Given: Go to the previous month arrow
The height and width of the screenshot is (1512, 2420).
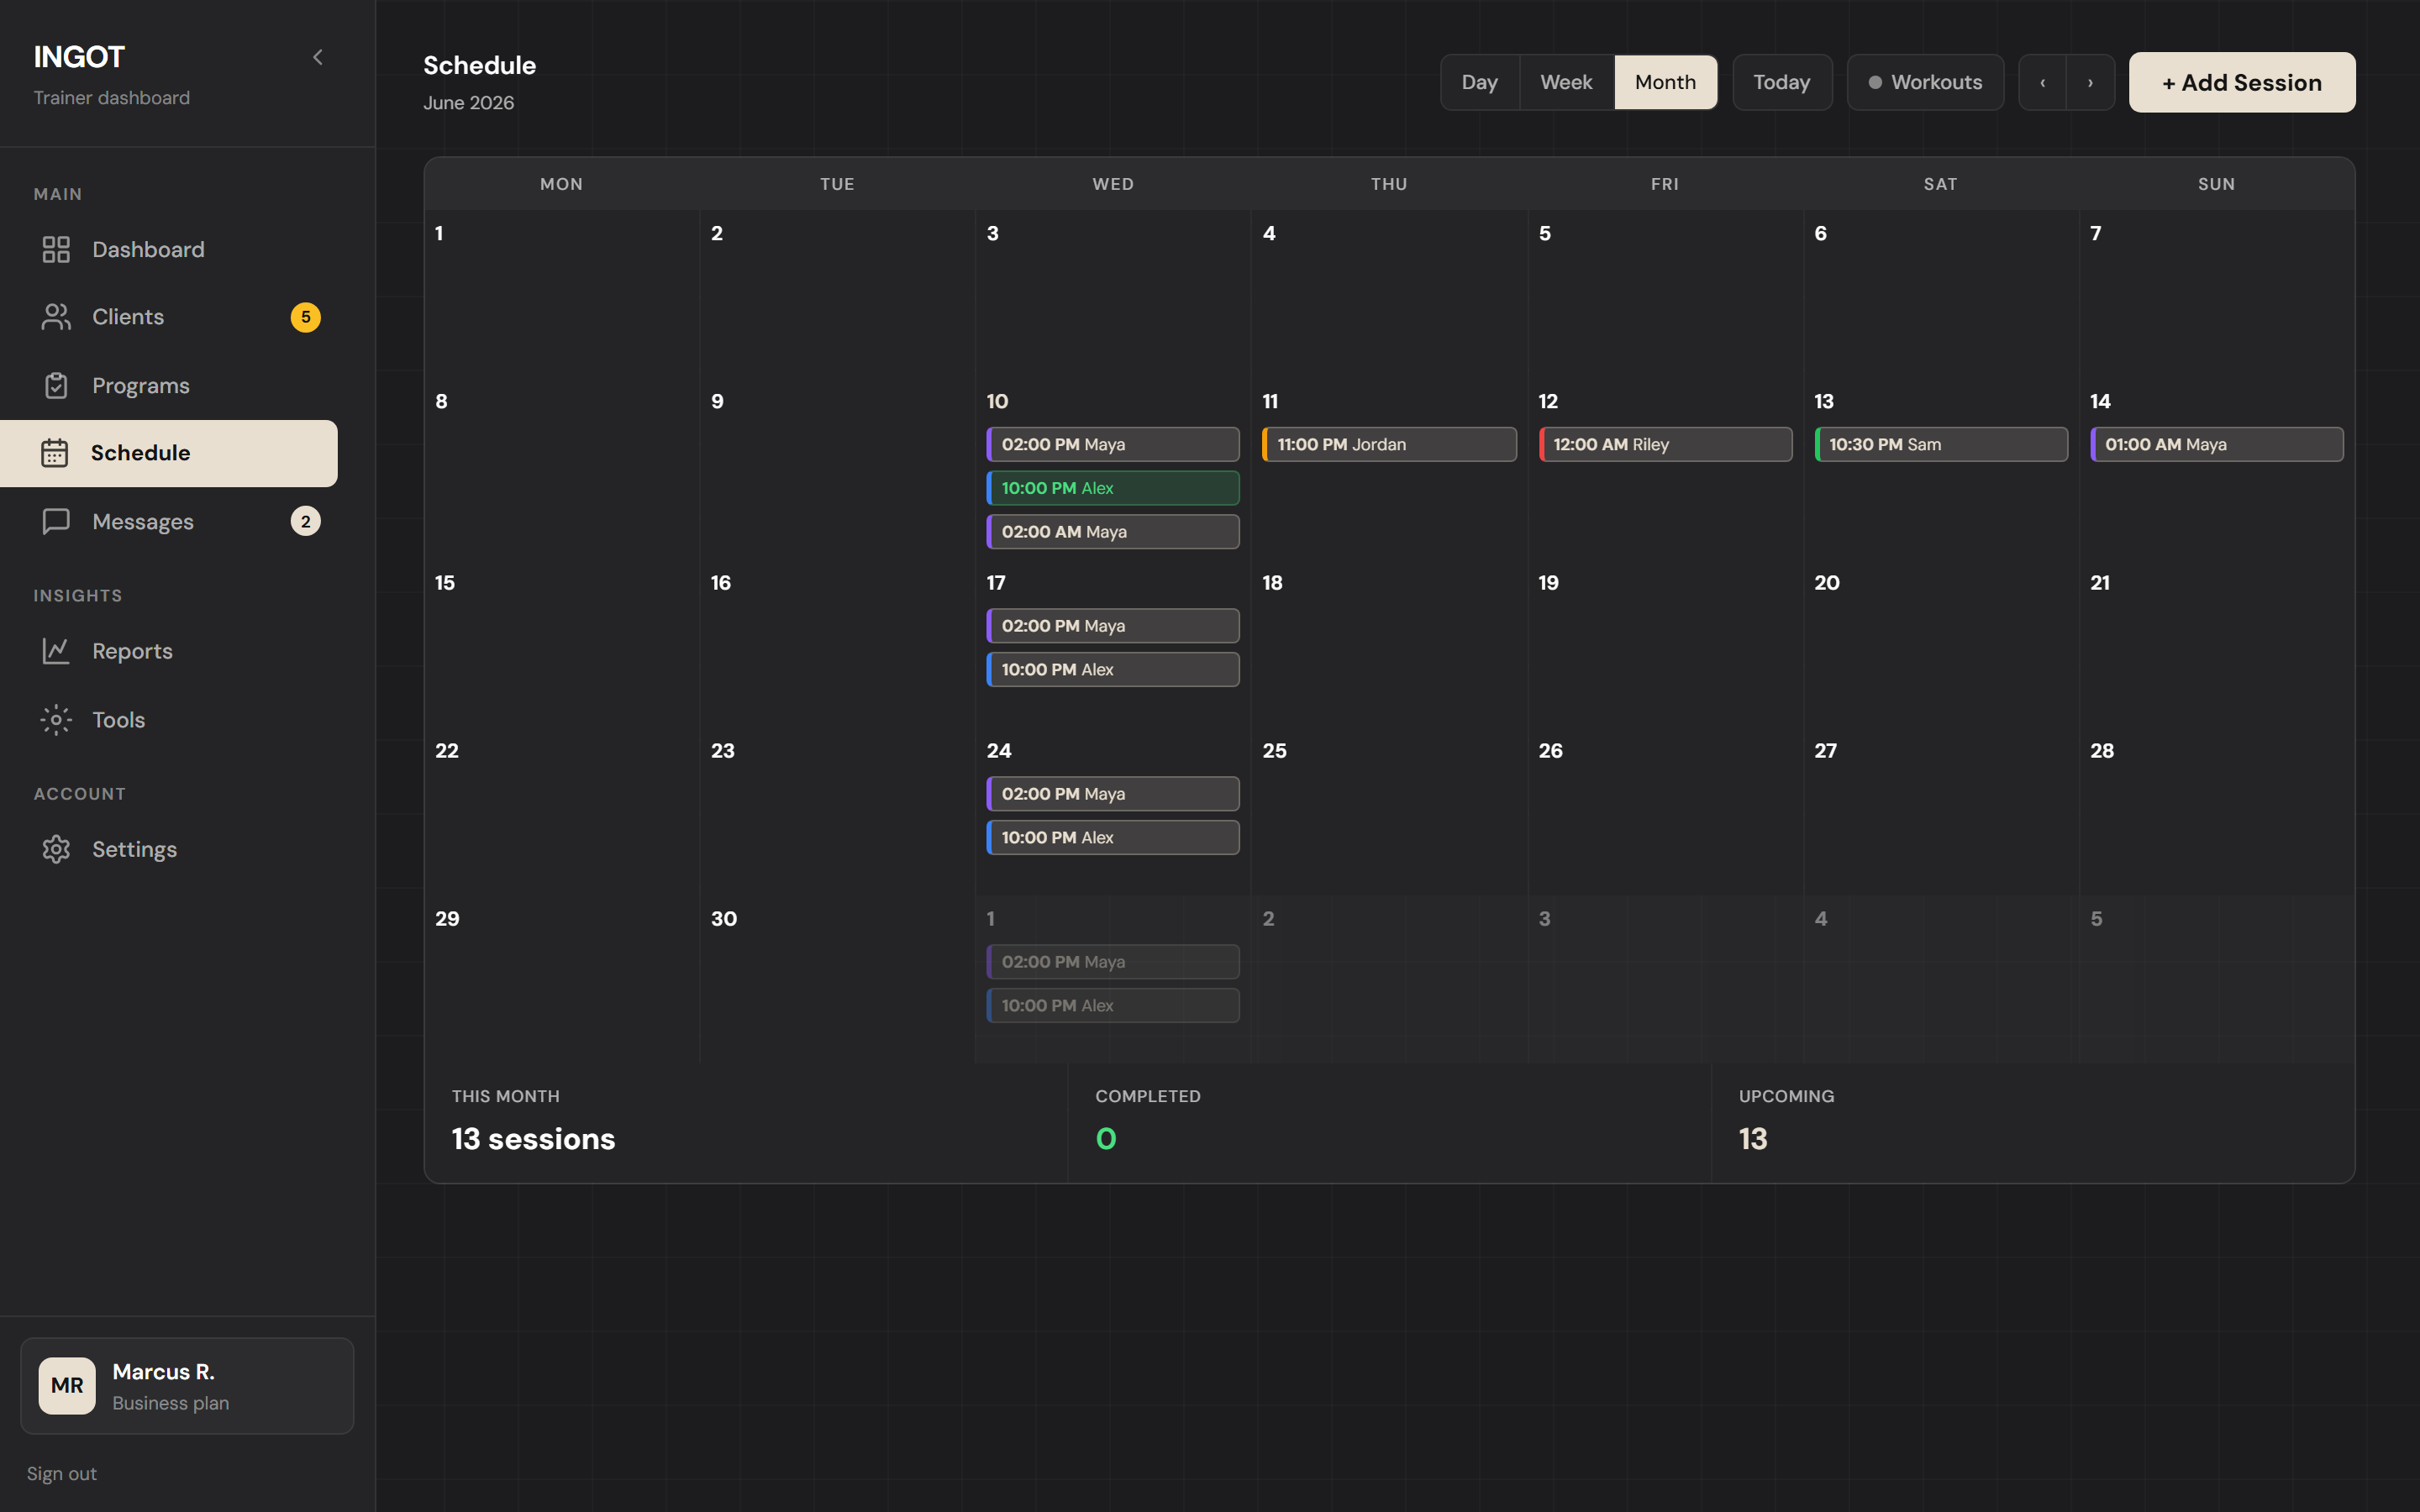Looking at the screenshot, I should click(2043, 82).
